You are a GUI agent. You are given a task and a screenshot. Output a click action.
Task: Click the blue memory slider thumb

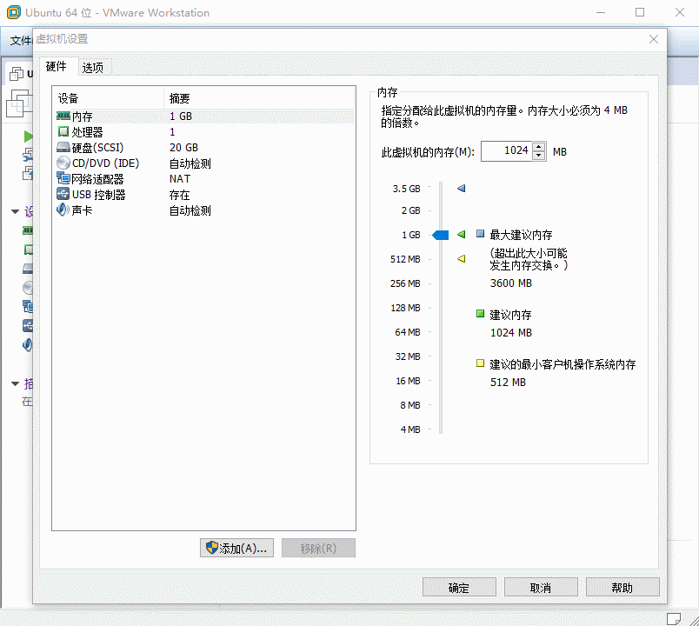[440, 235]
